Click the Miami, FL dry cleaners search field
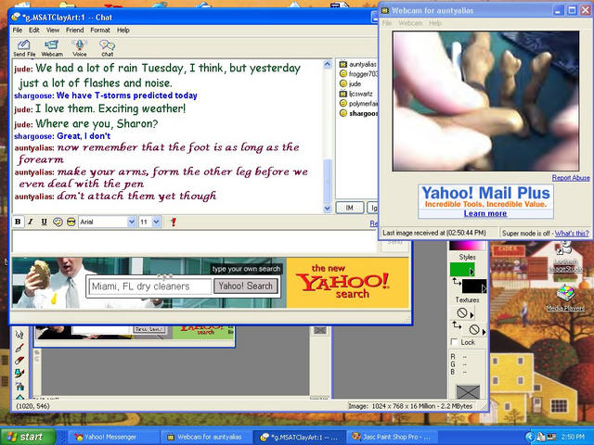 (149, 286)
